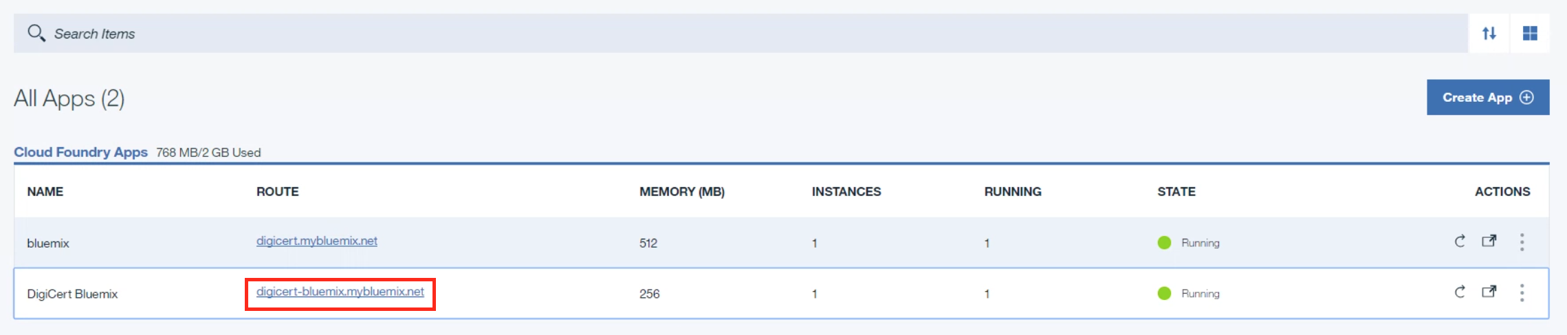Select the DigiCert Bluemix app name

[72, 294]
